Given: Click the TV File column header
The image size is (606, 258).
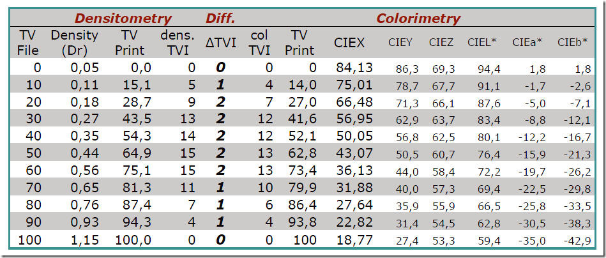Looking at the screenshot, I should pyautogui.click(x=29, y=43).
